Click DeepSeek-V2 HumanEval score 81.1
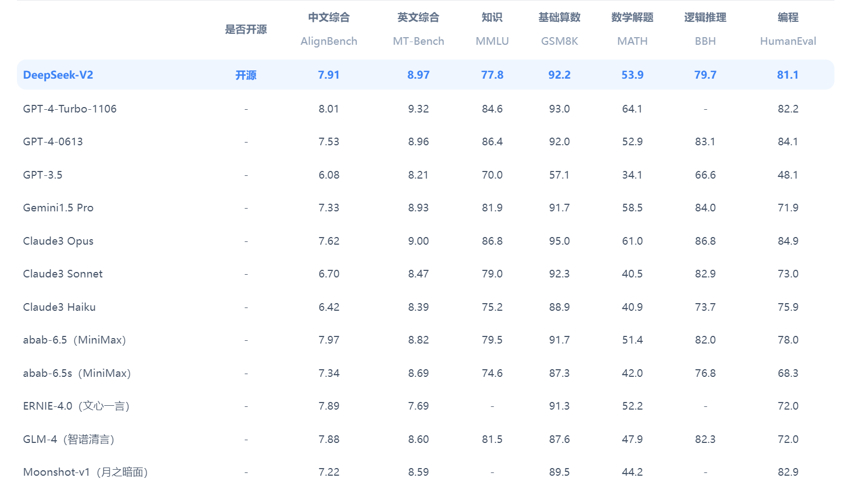This screenshot has height=491, width=841. coord(788,75)
